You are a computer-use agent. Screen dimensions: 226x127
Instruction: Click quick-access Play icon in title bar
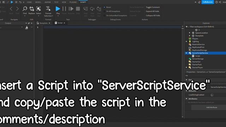tap(12, 2)
